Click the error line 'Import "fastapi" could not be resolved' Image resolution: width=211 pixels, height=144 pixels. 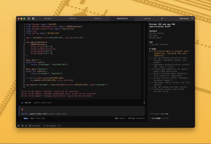(50, 91)
